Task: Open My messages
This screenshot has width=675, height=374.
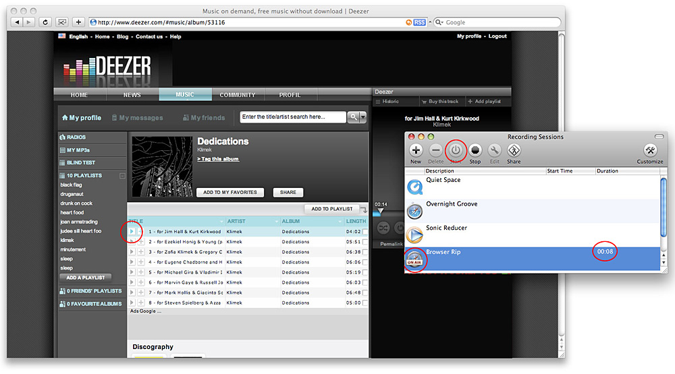Action: point(137,118)
